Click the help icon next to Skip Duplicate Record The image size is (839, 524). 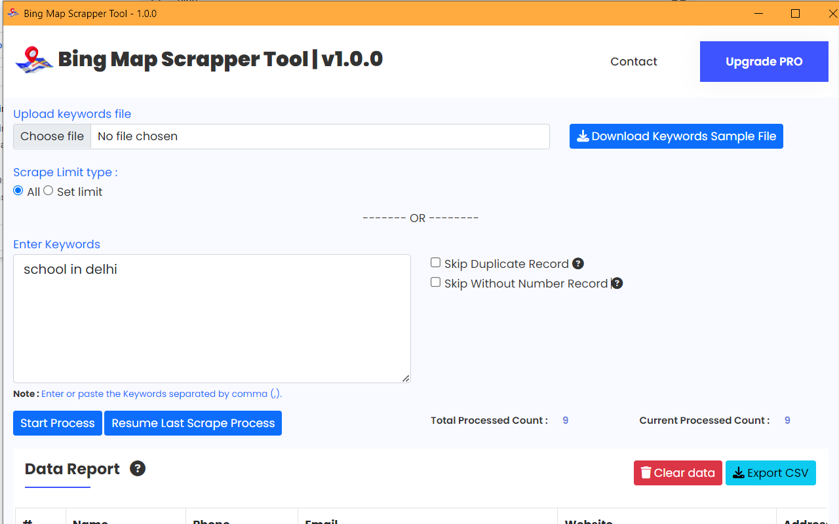click(x=578, y=263)
